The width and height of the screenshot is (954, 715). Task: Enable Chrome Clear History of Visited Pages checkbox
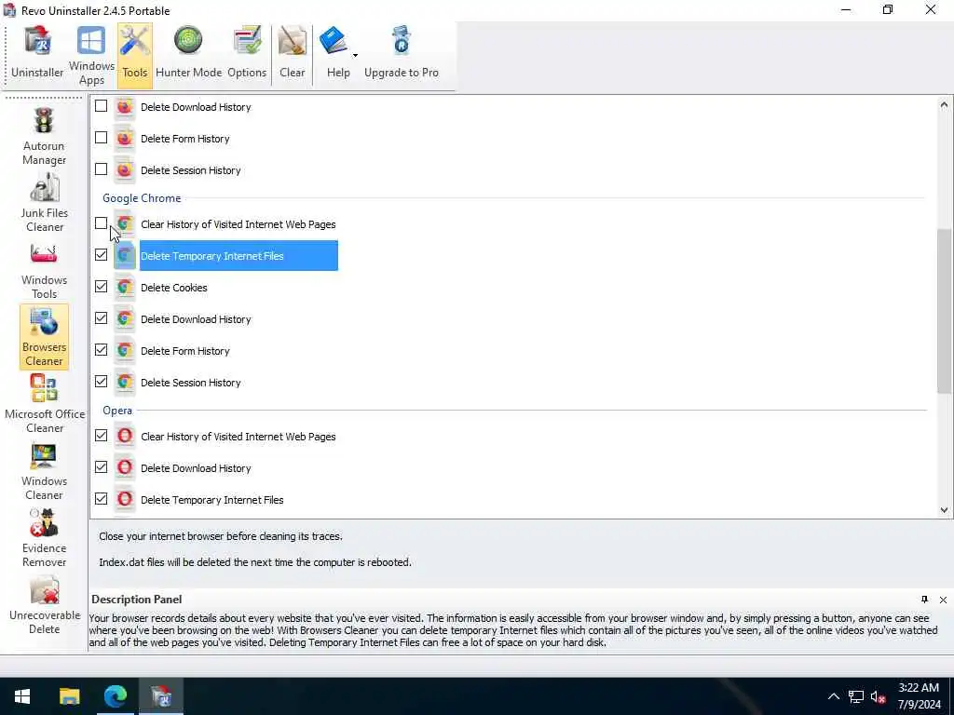click(x=101, y=223)
